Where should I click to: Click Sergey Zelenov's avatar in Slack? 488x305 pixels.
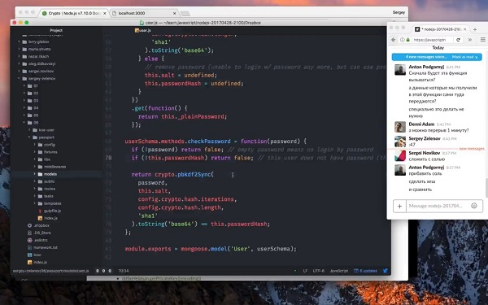[400, 142]
